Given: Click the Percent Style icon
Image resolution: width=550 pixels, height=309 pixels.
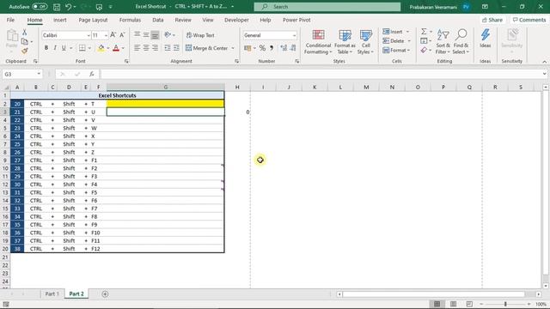Looking at the screenshot, I should click(262, 48).
